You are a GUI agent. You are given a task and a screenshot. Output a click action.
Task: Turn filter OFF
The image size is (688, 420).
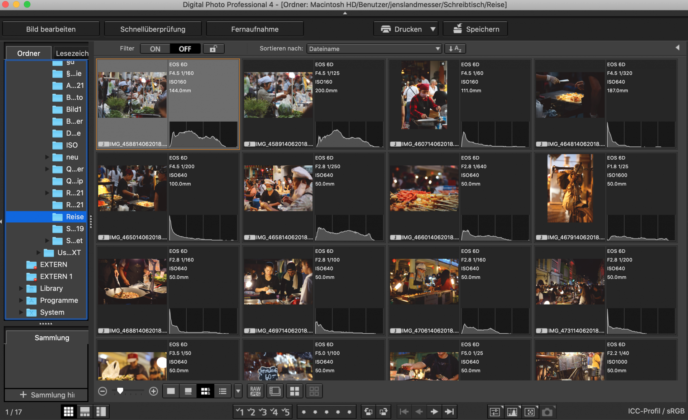click(x=185, y=49)
